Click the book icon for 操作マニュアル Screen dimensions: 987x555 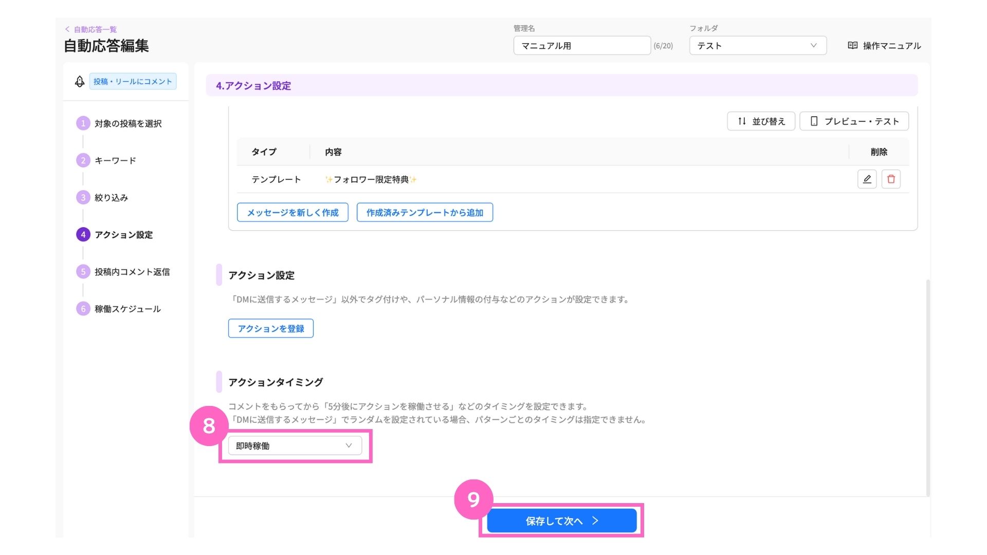852,46
